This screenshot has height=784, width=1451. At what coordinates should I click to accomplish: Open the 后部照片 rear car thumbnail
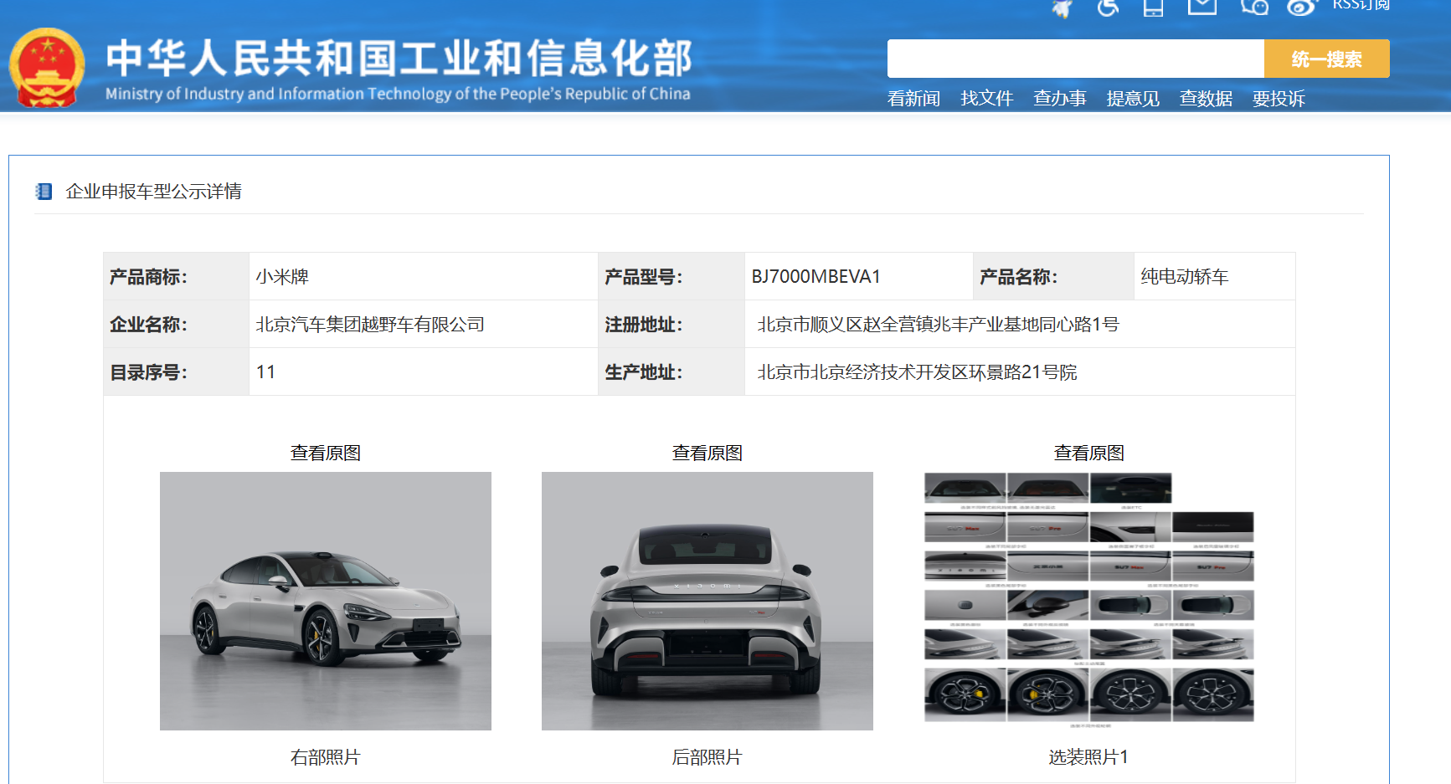pos(707,601)
